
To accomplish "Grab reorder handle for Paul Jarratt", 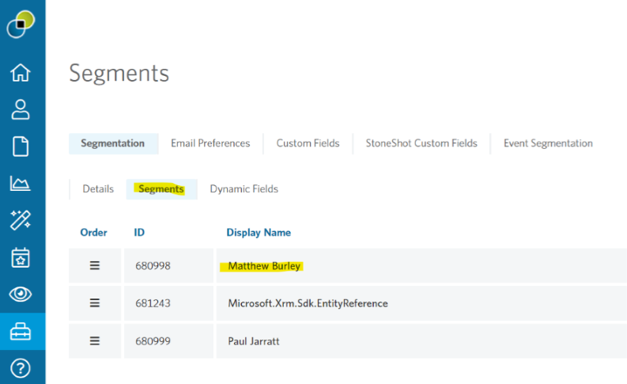I will [95, 340].
